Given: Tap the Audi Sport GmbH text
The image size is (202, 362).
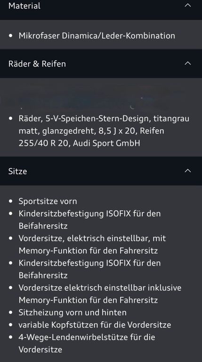Looking at the screenshot, I should click(x=106, y=143).
